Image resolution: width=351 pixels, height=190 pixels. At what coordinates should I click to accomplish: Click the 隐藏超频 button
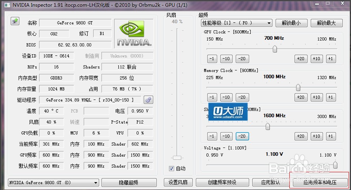(x=129, y=183)
